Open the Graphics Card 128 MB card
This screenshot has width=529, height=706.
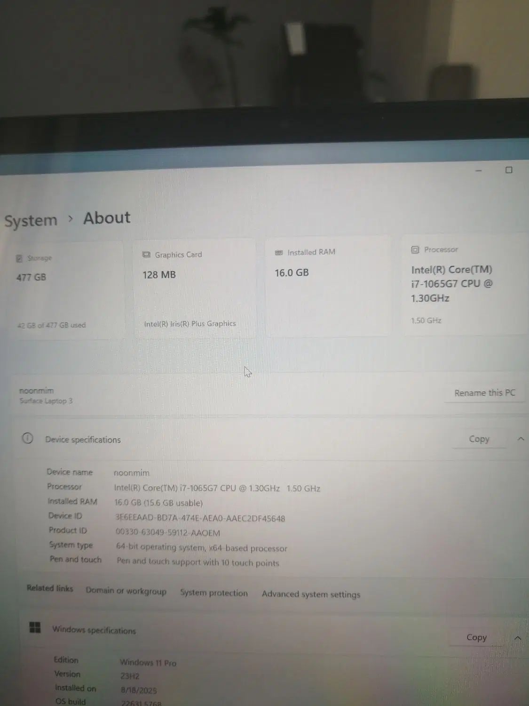pyautogui.click(x=194, y=288)
